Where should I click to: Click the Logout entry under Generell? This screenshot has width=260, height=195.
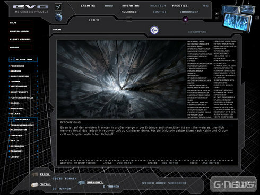point(15,157)
